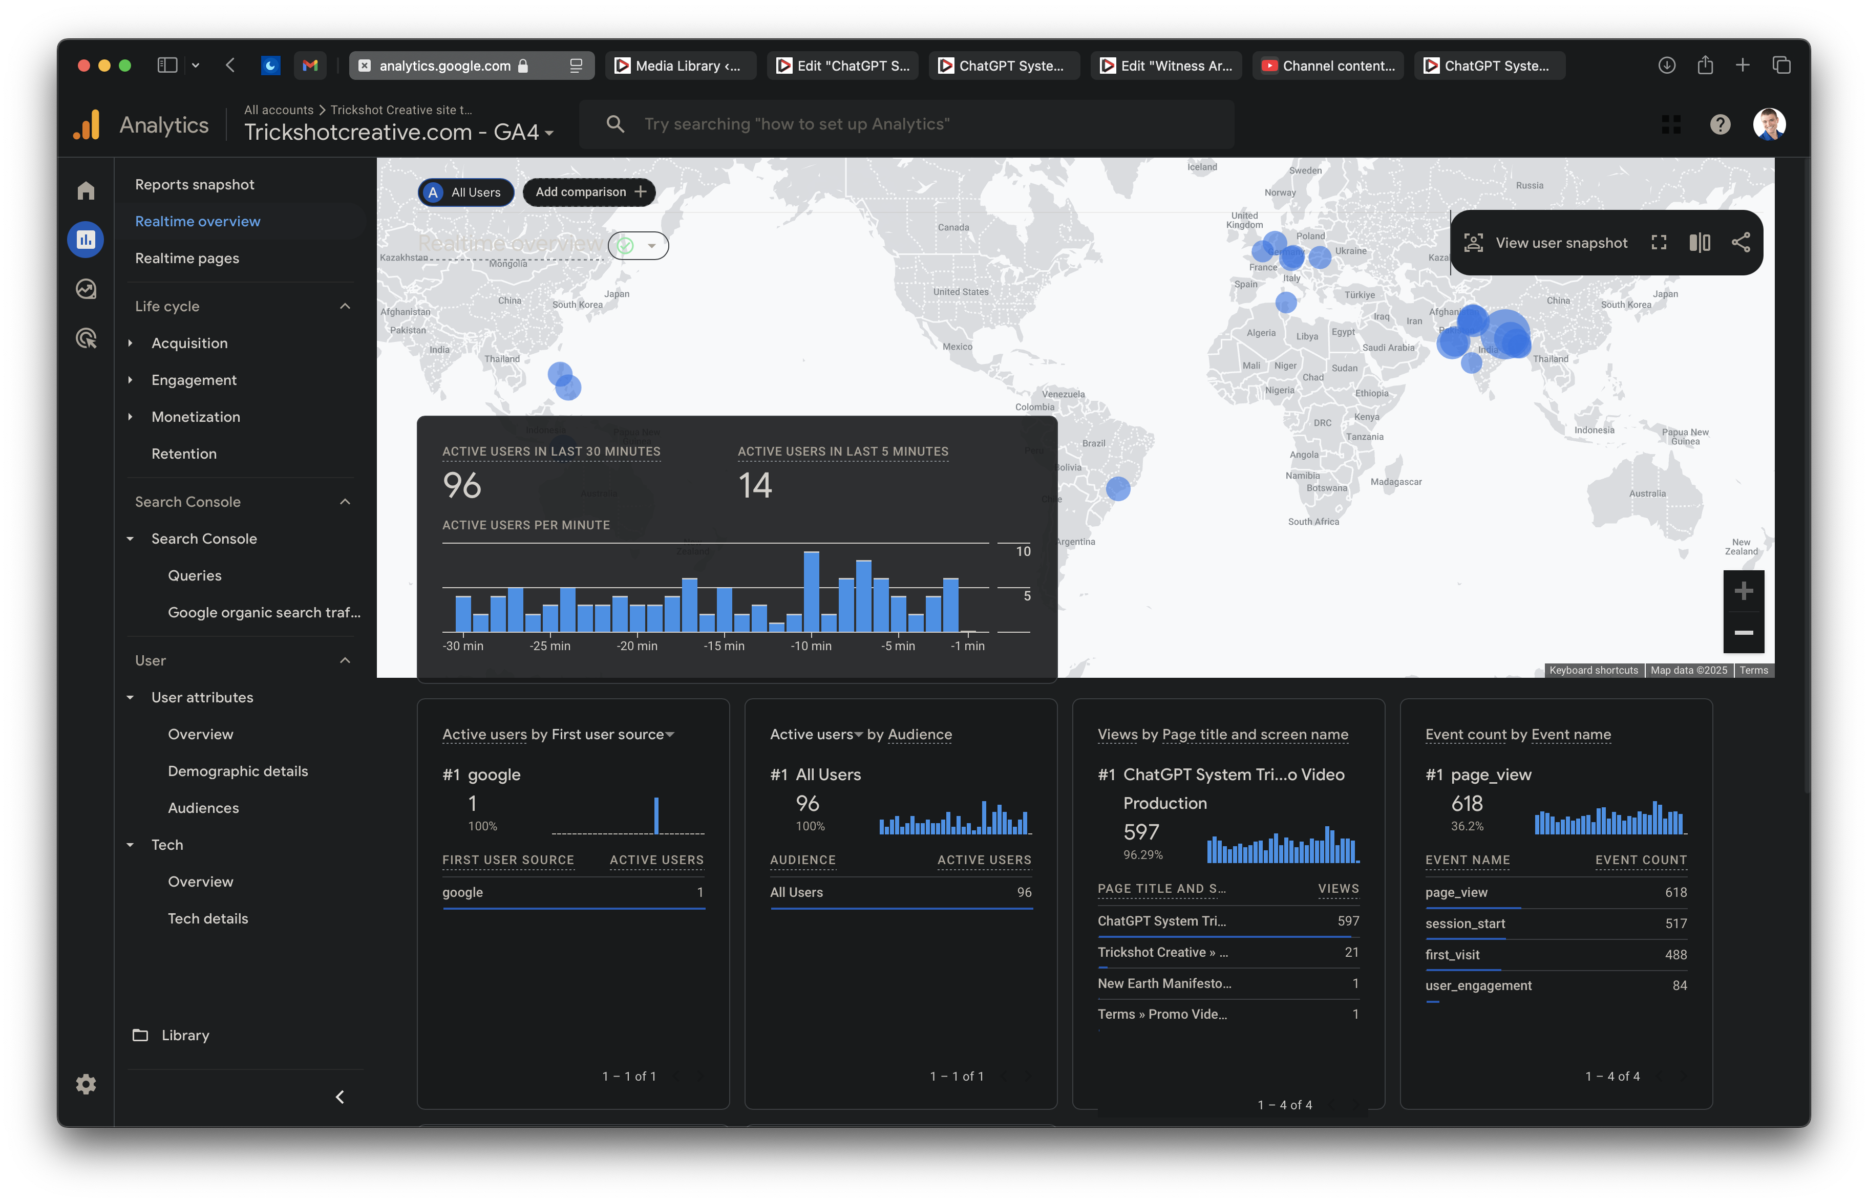Collapse the Life cycle section

point(345,306)
